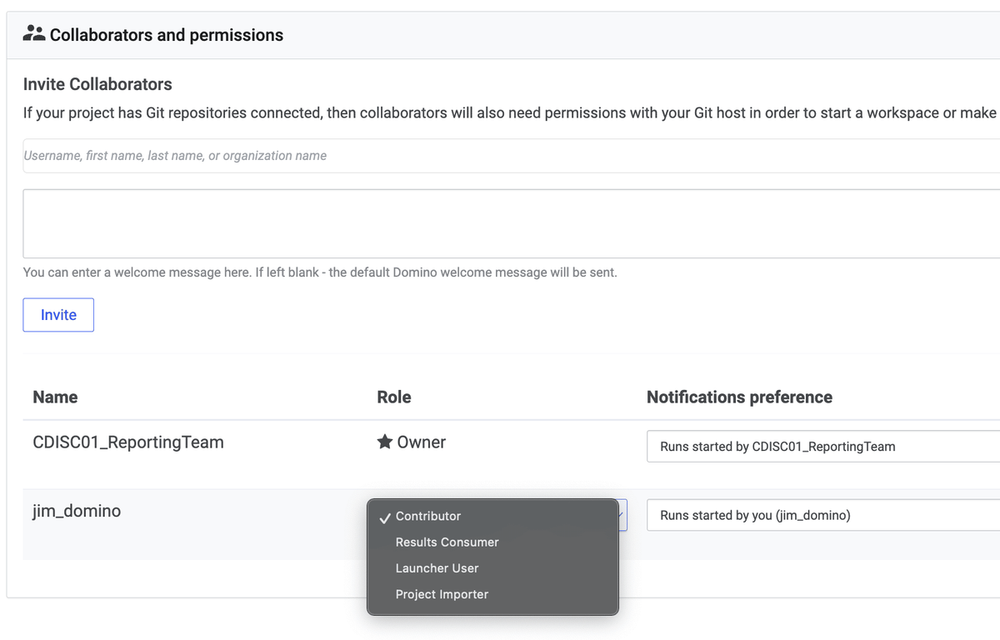Select Project Importer role option

[442, 594]
